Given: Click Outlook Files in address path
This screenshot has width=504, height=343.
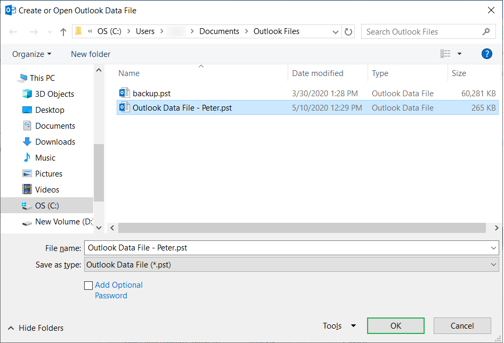Looking at the screenshot, I should tap(277, 31).
